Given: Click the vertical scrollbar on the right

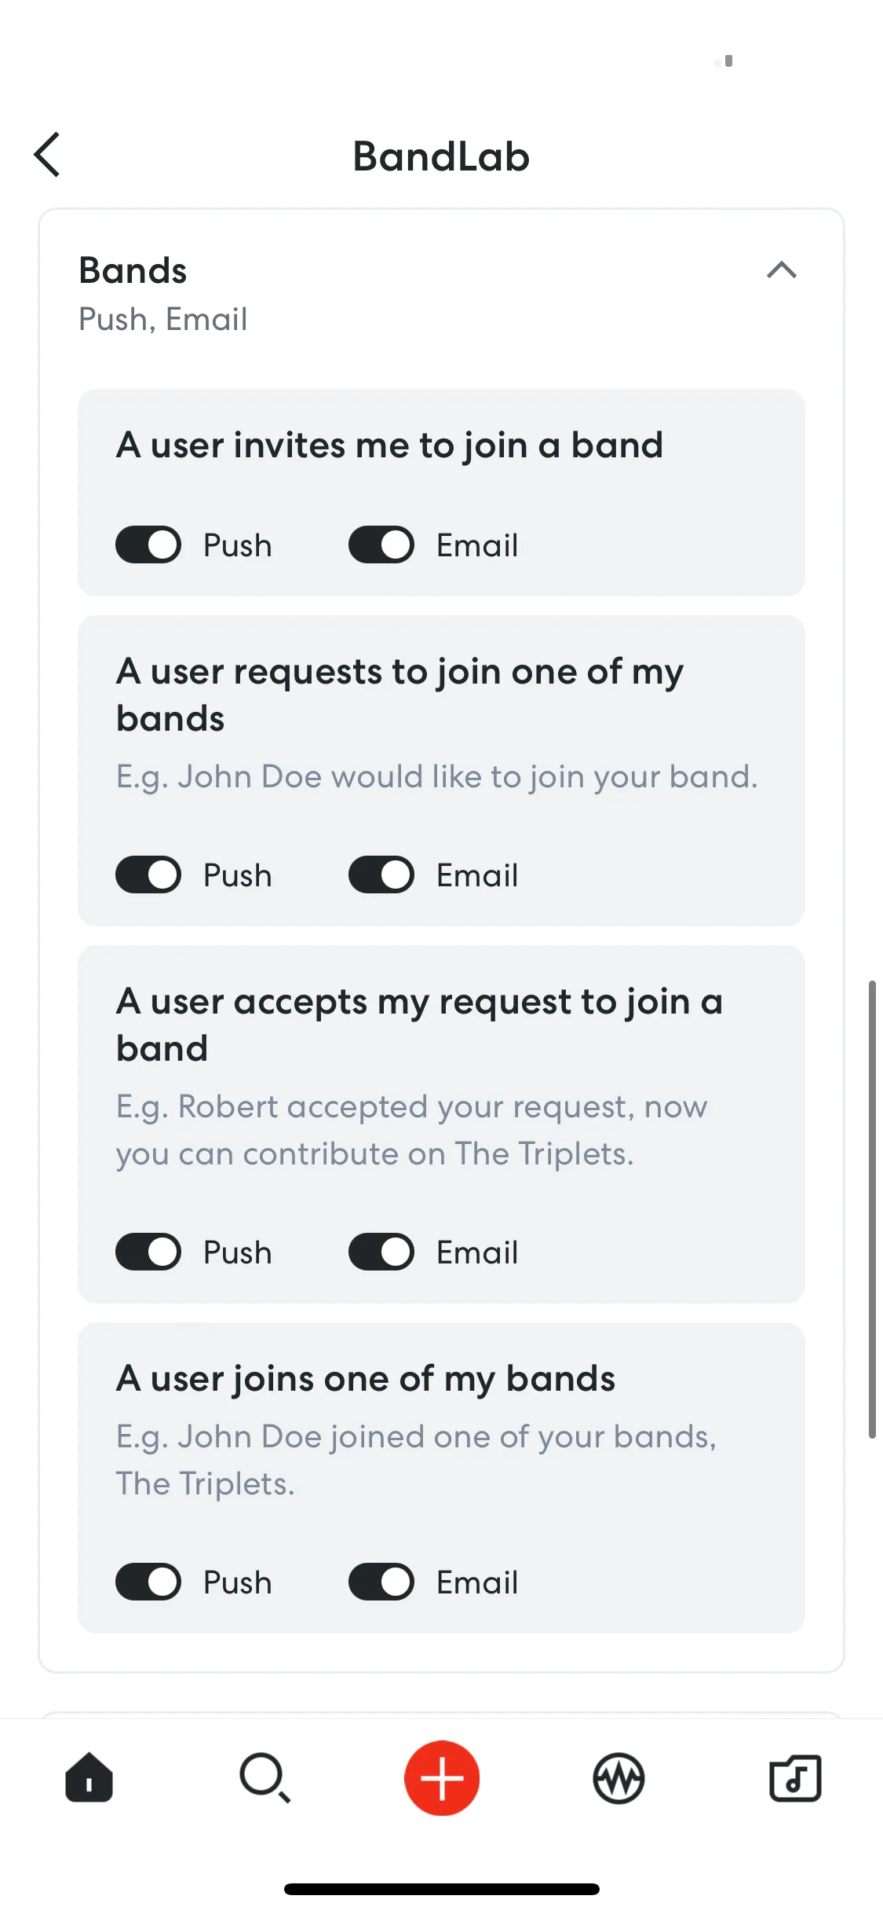Looking at the screenshot, I should pyautogui.click(x=872, y=1209).
